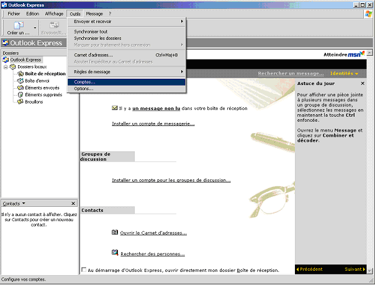The image size is (375, 285).
Task: Choose Comptes... in the Outils menu
Action: click(x=127, y=82)
